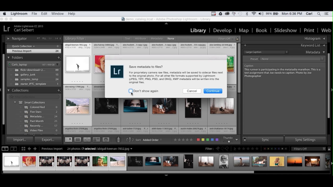Image resolution: width=333 pixels, height=187 pixels.
Task: Open Survey view icon in toolbar
Action: 97,140
